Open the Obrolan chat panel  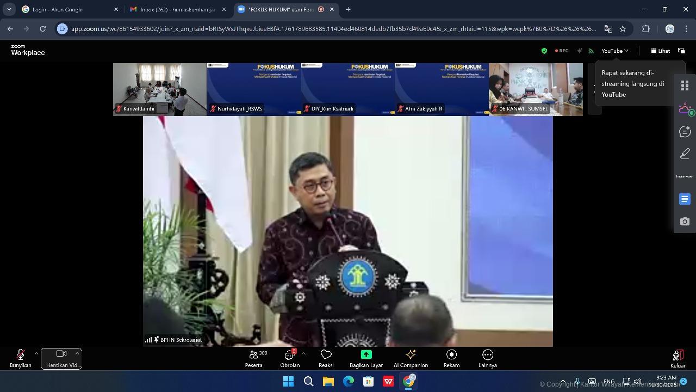pyautogui.click(x=290, y=359)
